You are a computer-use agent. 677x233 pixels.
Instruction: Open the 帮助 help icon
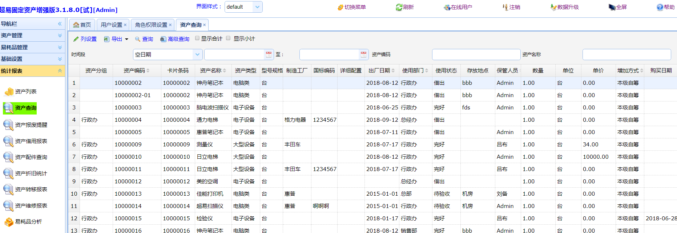(x=660, y=7)
